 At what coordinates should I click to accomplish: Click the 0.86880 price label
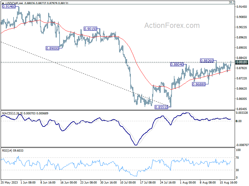199,84
